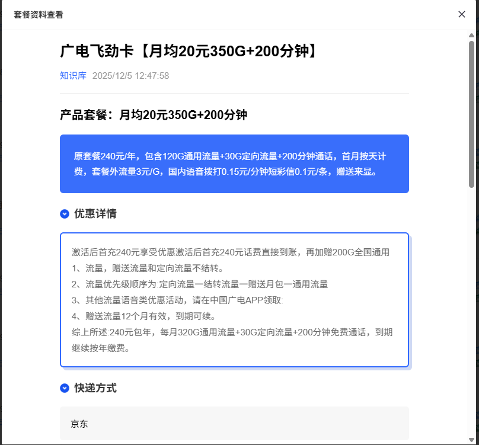Click the 综上所述 summary line
Viewport: 479px width, 445px height.
[x=232, y=332]
